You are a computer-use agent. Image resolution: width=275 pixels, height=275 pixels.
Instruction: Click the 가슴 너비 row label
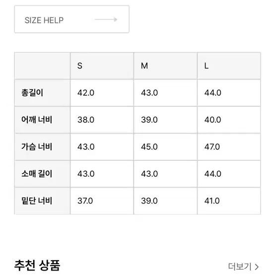pyautogui.click(x=37, y=147)
